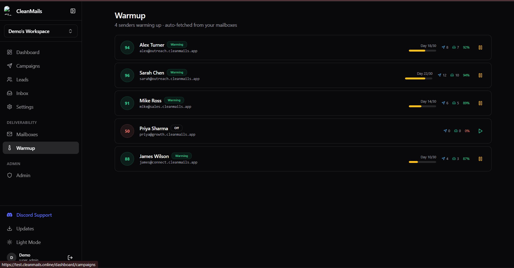
Task: Pause warmup for James Wilson
Action: pos(480,159)
